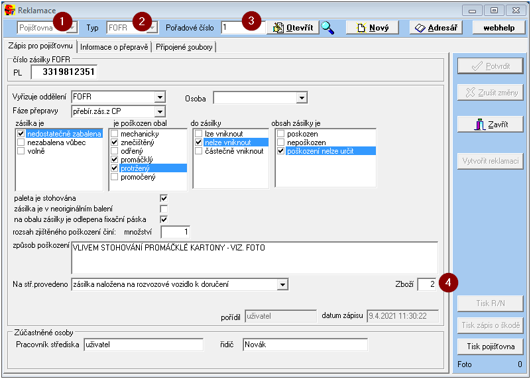Enable 'zásilka je v neoriginálním balení' checkbox
This screenshot has height=379, width=531.
pyautogui.click(x=164, y=209)
